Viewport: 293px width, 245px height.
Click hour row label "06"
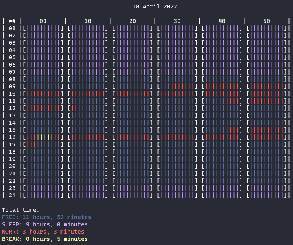12,65
